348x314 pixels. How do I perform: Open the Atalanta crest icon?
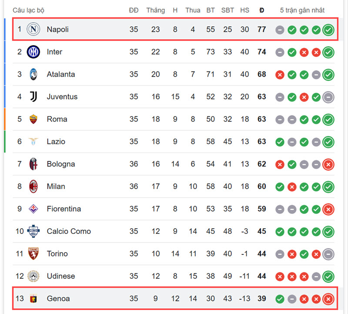pos(33,74)
